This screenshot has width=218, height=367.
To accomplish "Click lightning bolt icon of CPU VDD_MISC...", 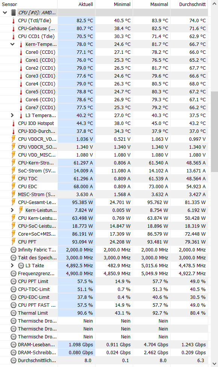I will pos(14,155).
